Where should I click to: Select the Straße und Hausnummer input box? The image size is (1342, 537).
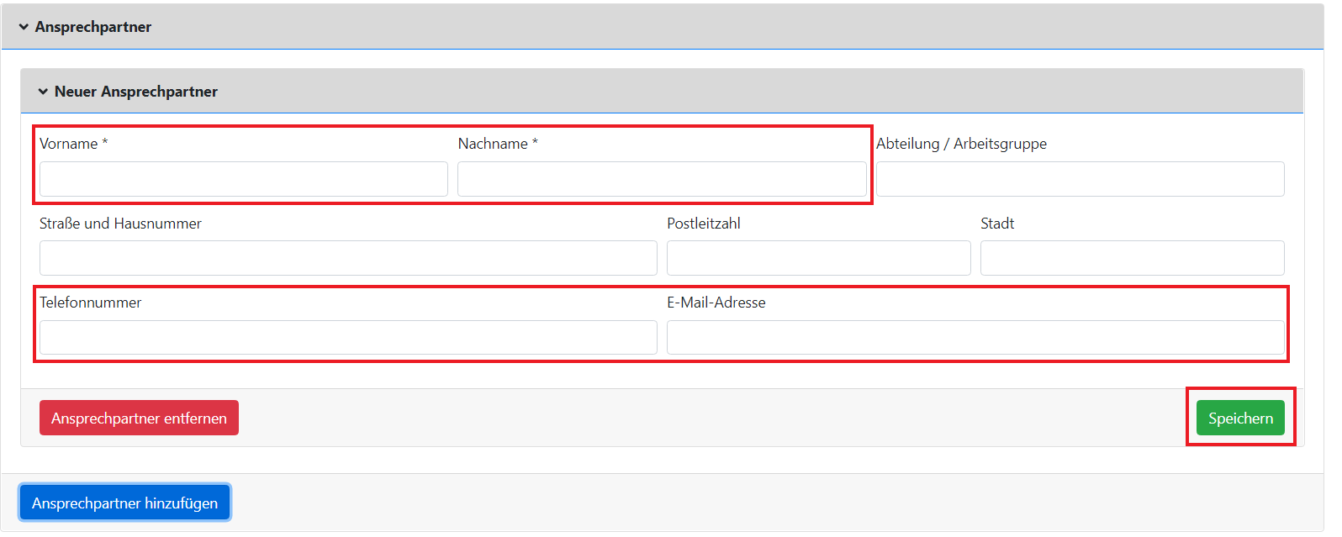(348, 258)
